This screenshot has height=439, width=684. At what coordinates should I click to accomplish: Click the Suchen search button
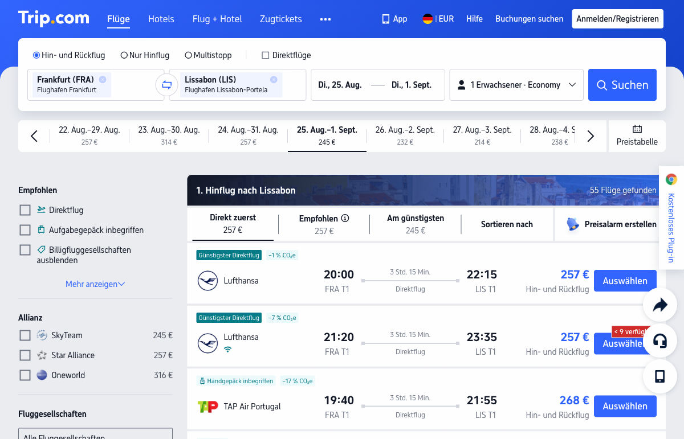[x=622, y=85]
